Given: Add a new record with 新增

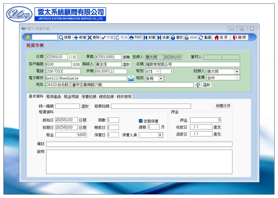Looking at the screenshot, I should 80,37.
